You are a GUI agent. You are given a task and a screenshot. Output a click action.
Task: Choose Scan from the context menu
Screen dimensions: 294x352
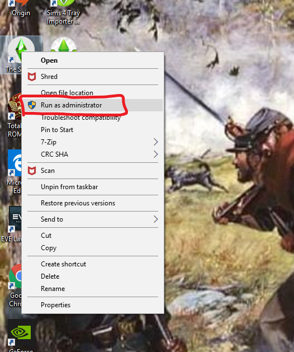[x=93, y=171]
